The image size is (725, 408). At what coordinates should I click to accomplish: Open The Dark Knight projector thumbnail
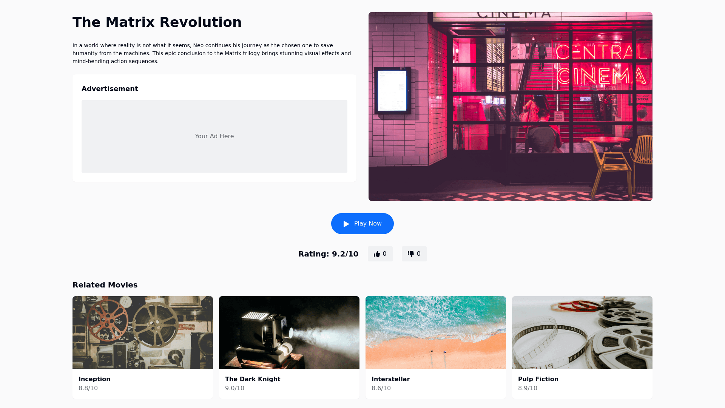click(289, 332)
